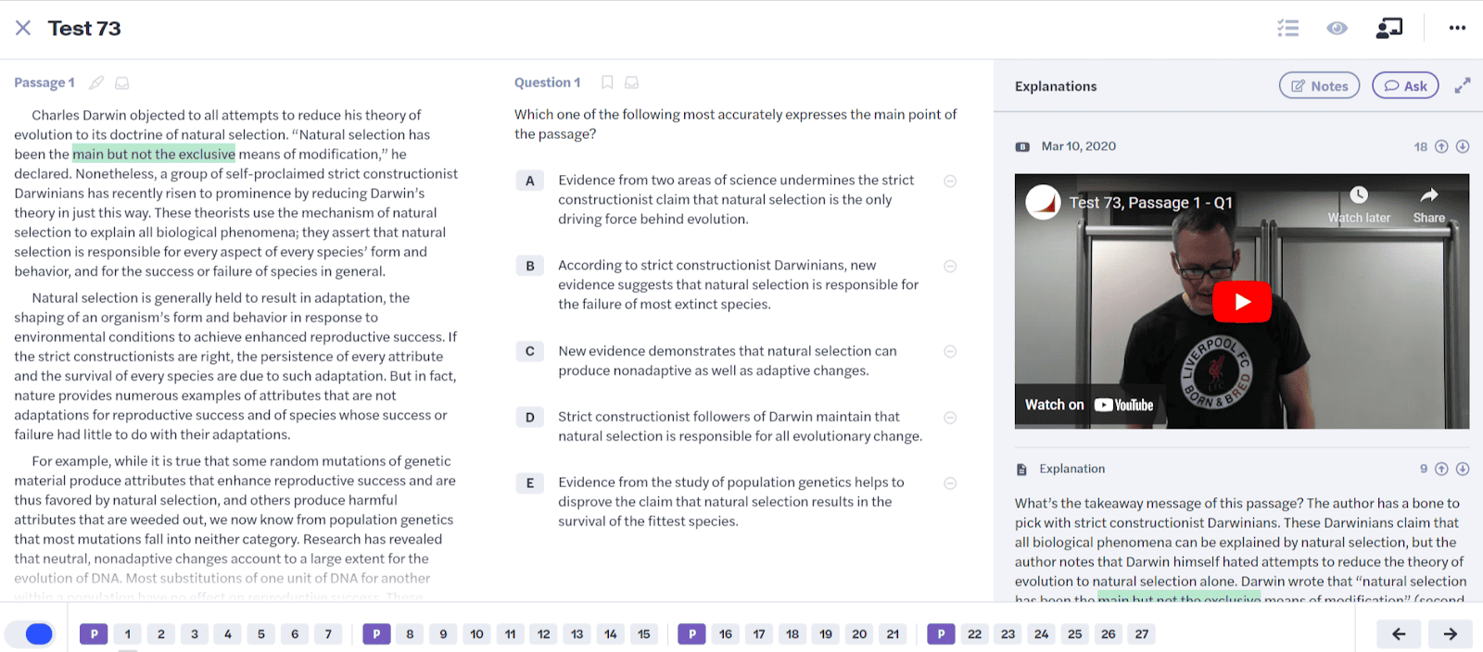
Task: Jump to the P marker before question 22
Action: pos(941,634)
